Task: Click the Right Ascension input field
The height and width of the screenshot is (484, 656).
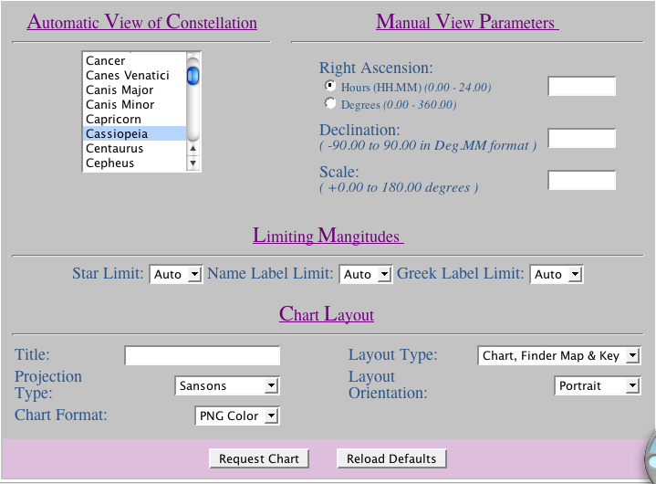Action: point(581,86)
